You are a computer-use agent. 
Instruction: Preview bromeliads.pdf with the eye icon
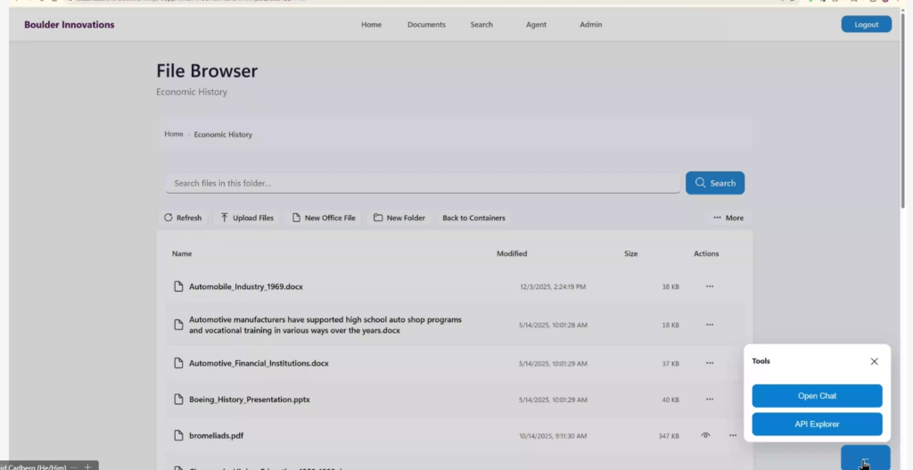tap(705, 435)
